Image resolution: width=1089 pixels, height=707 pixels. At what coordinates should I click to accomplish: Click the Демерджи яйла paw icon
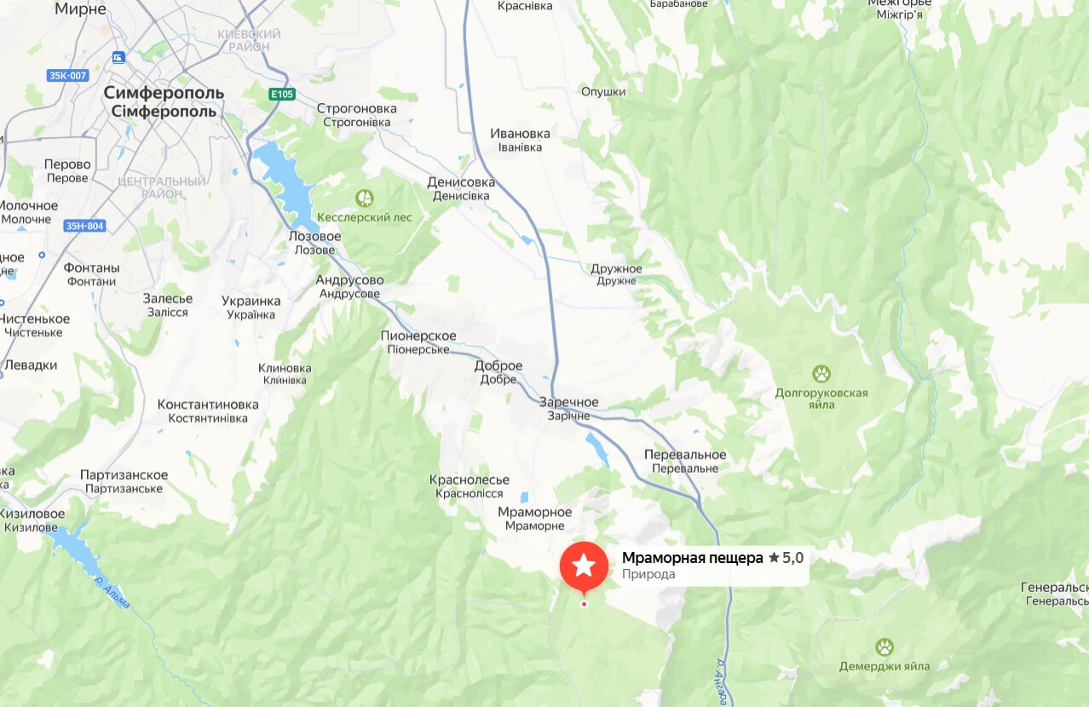[x=884, y=647]
